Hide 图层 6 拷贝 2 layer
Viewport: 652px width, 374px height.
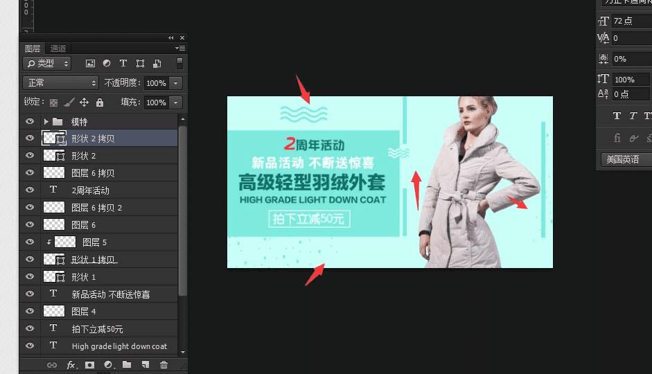click(x=30, y=207)
